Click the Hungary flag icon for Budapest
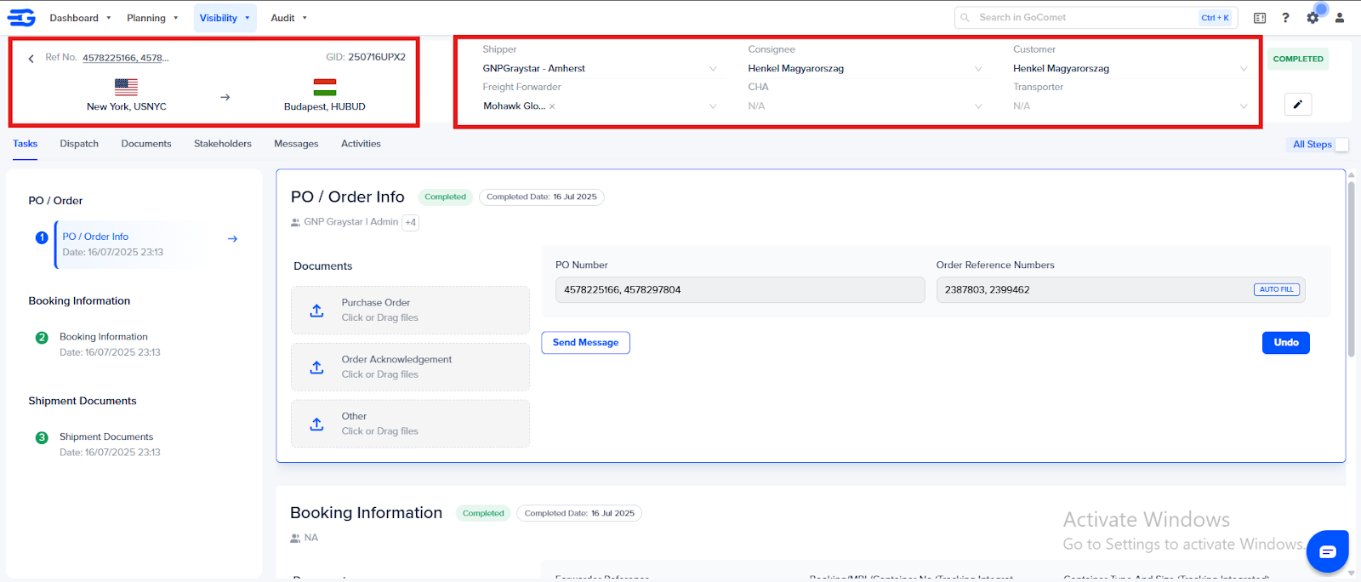 click(325, 87)
